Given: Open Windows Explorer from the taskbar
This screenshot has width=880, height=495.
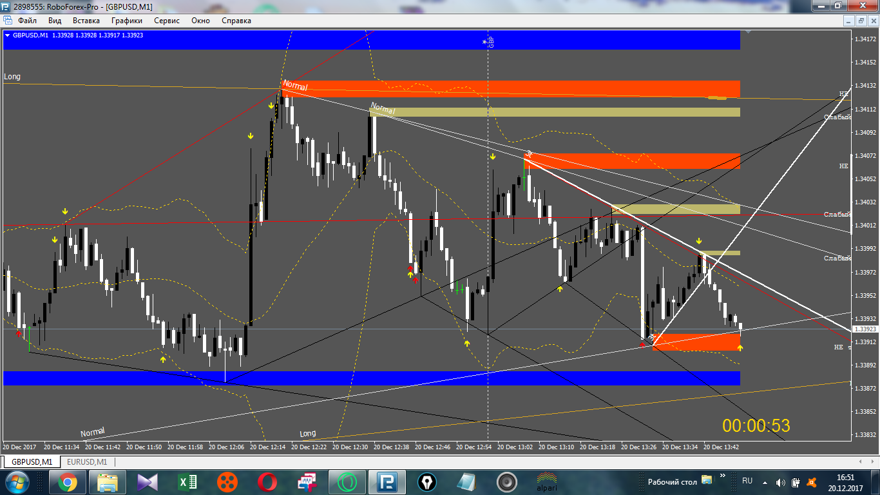Looking at the screenshot, I should [x=108, y=482].
